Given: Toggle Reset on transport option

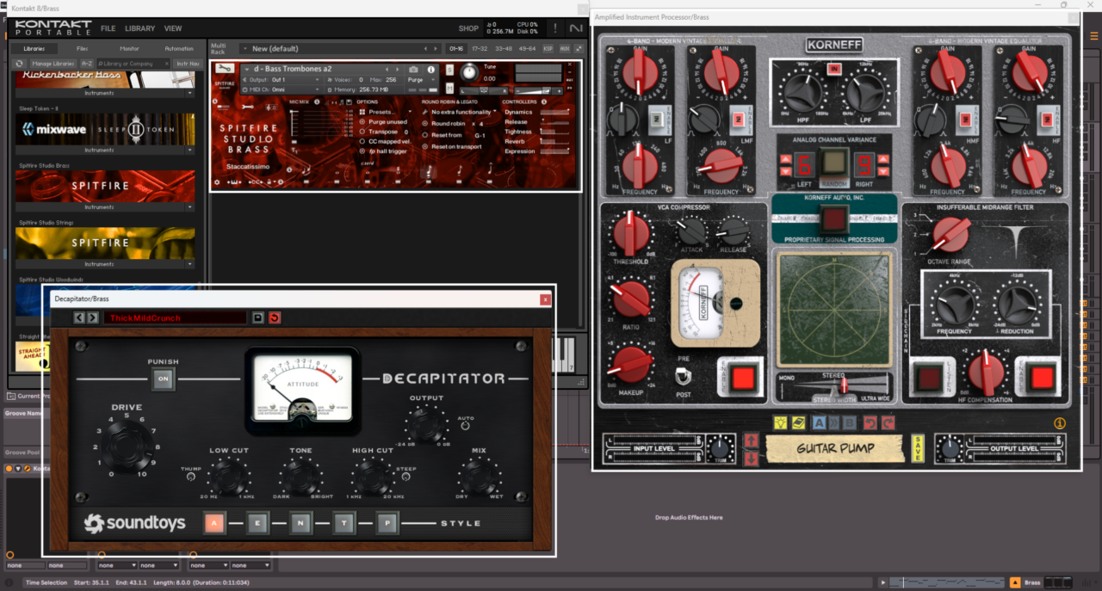Looking at the screenshot, I should (x=426, y=146).
